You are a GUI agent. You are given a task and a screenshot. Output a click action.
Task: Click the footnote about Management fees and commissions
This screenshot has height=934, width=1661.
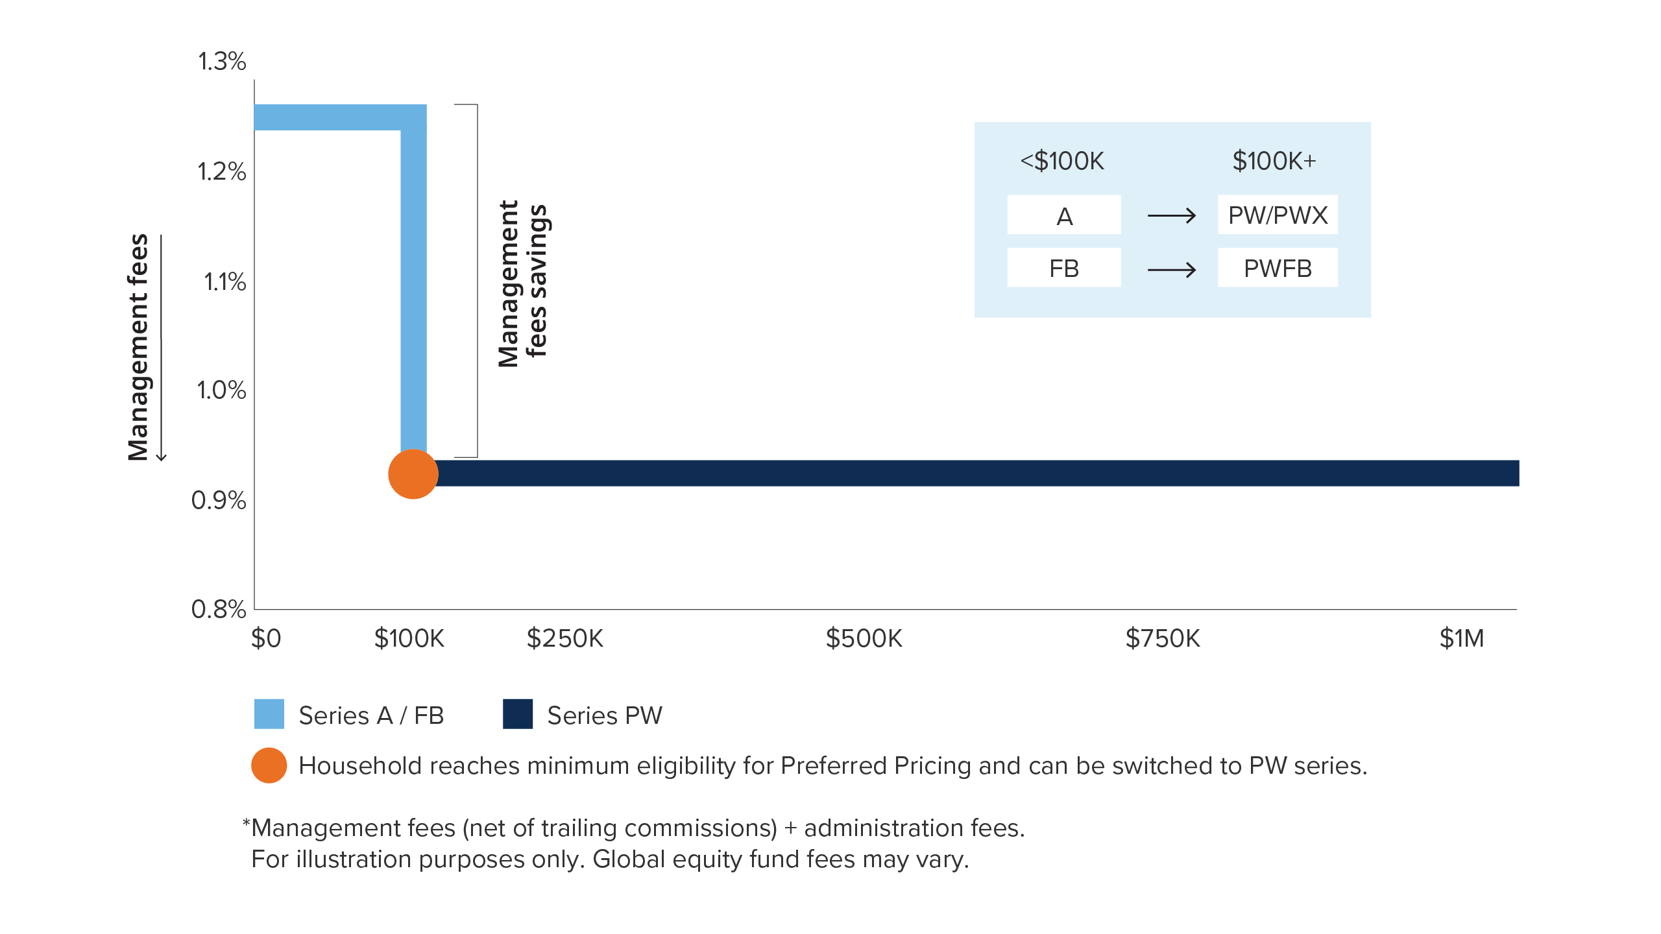(x=637, y=828)
